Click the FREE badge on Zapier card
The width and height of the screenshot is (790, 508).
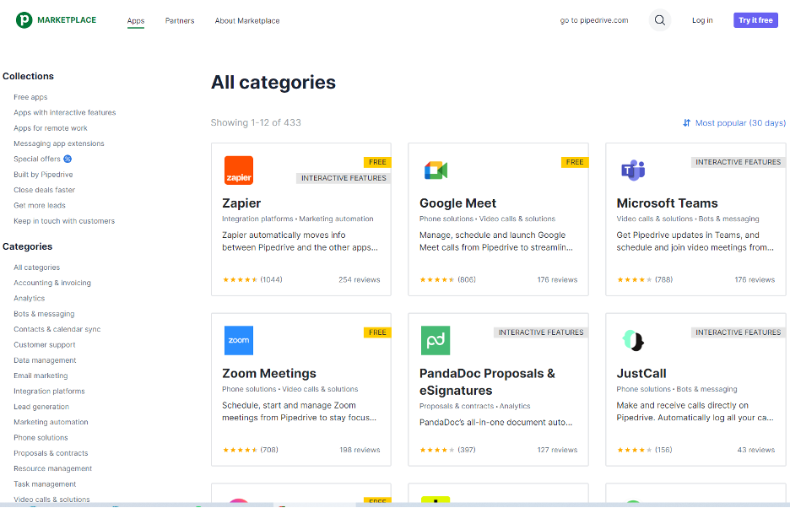click(x=377, y=162)
